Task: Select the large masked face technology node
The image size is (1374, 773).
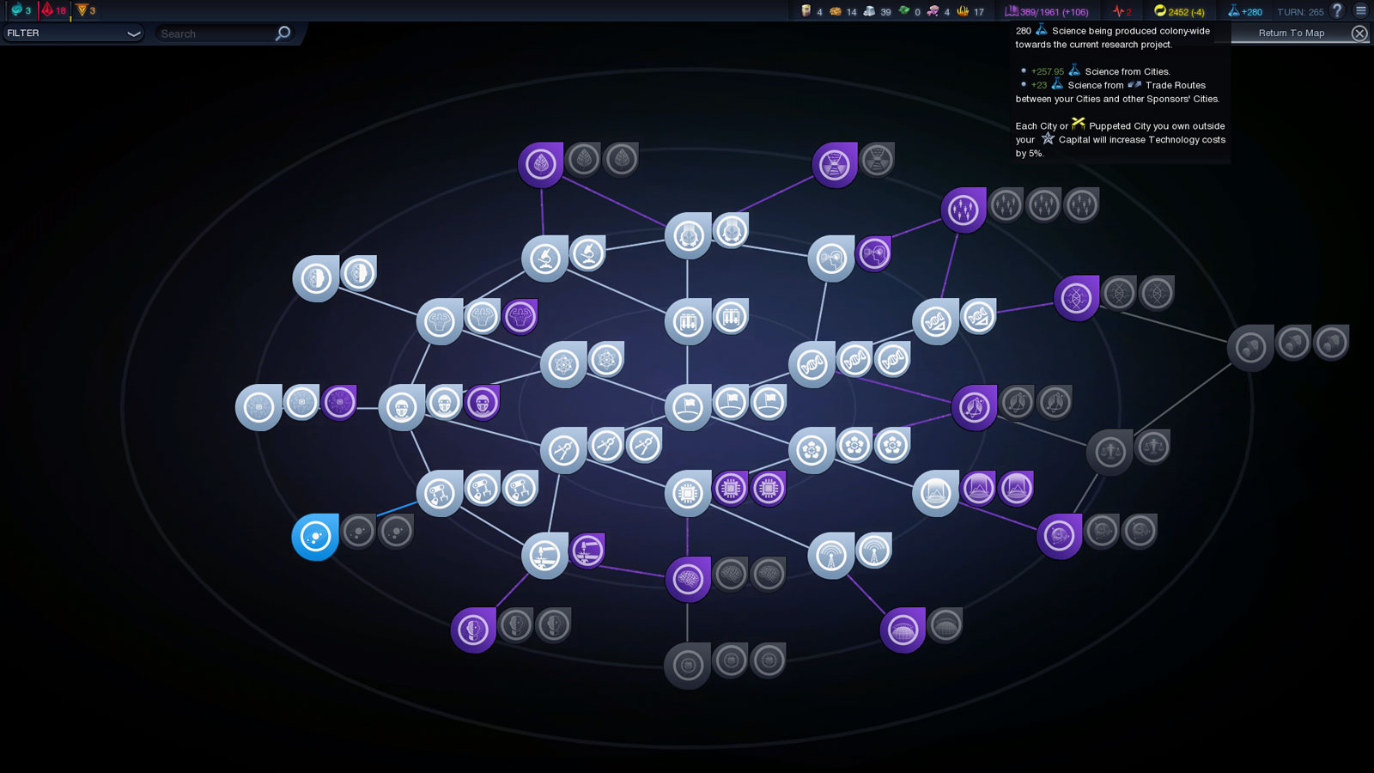Action: [401, 407]
